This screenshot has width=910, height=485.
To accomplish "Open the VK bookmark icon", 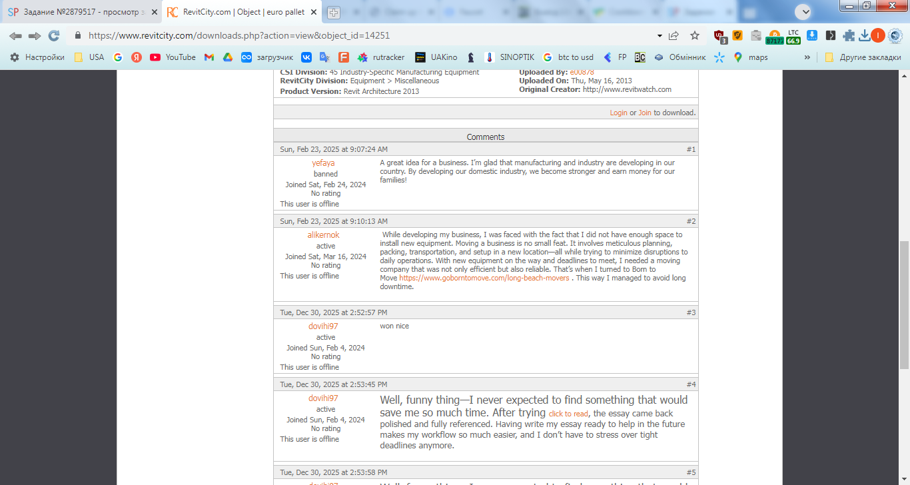I will (x=306, y=57).
